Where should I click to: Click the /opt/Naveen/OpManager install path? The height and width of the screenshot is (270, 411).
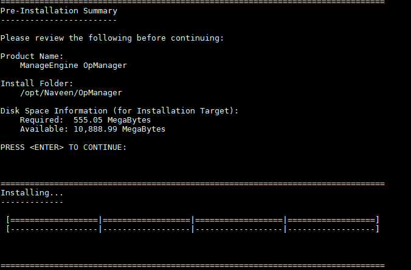pos(71,93)
